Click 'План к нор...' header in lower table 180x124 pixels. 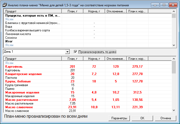137,59
